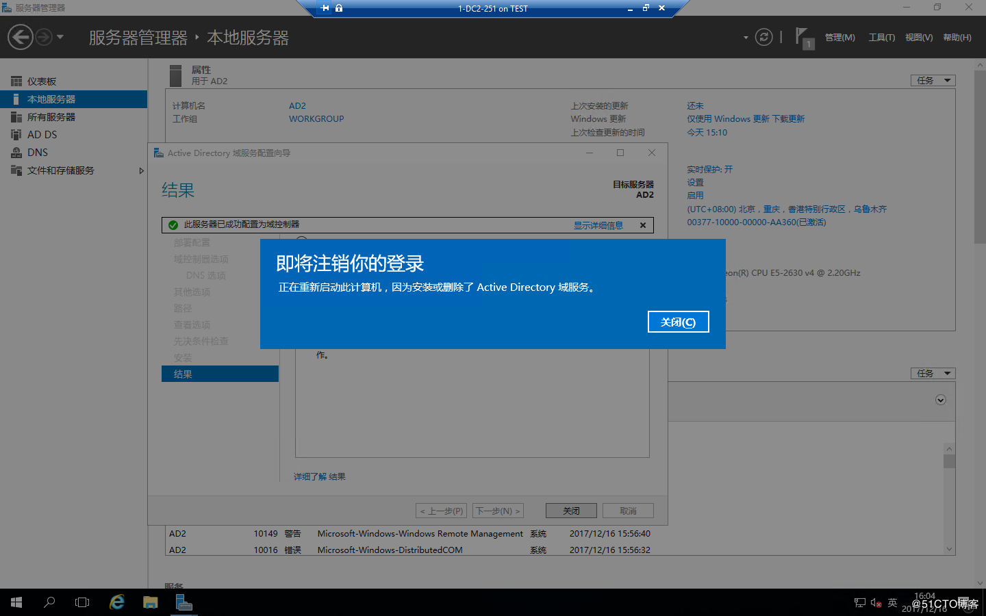The image size is (986, 616).
Task: Open taskbar search icon
Action: 49,602
